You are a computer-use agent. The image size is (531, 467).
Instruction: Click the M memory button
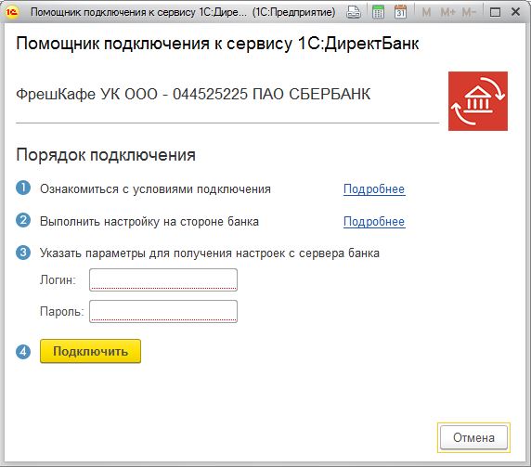(x=426, y=12)
